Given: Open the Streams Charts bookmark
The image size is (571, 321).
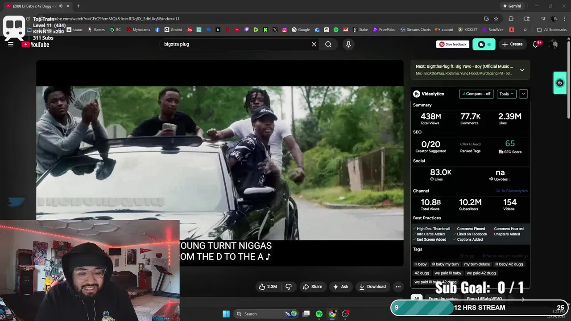Looking at the screenshot, I should click(415, 30).
